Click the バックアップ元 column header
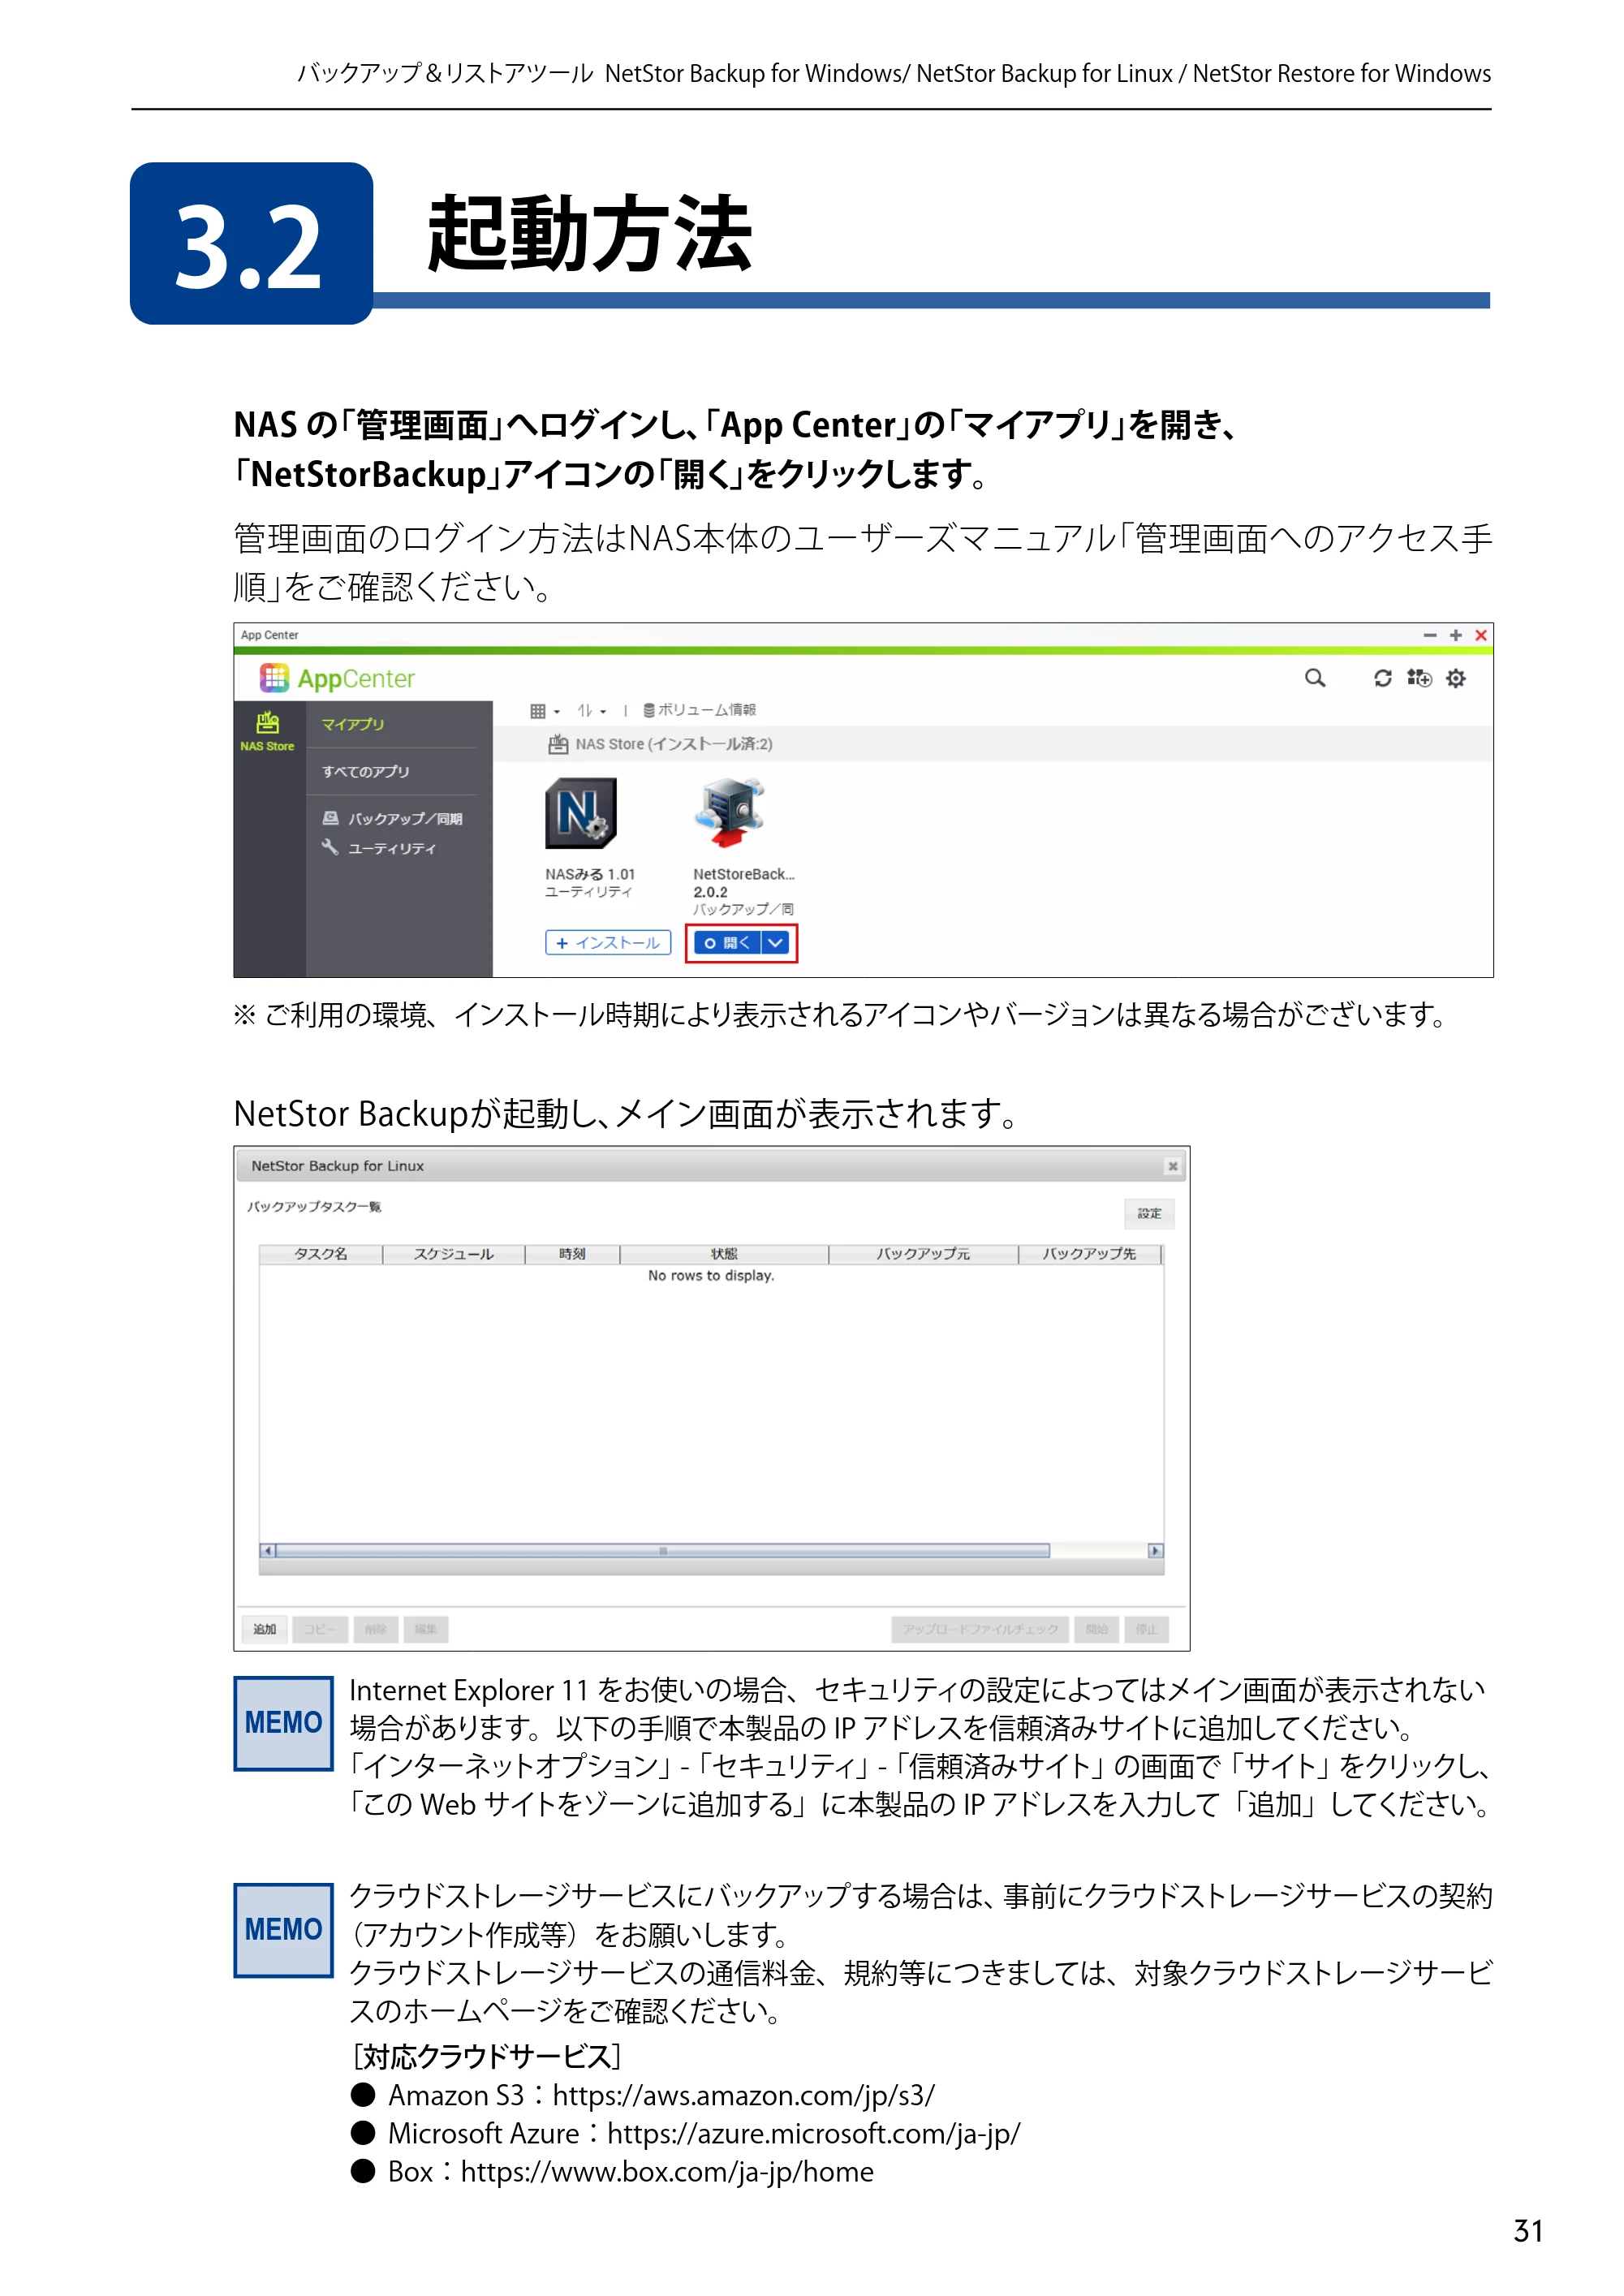This screenshot has width=1624, height=2296. point(923,1254)
